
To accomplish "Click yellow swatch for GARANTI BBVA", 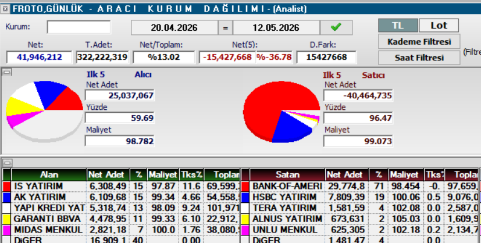I will (x=6, y=219).
